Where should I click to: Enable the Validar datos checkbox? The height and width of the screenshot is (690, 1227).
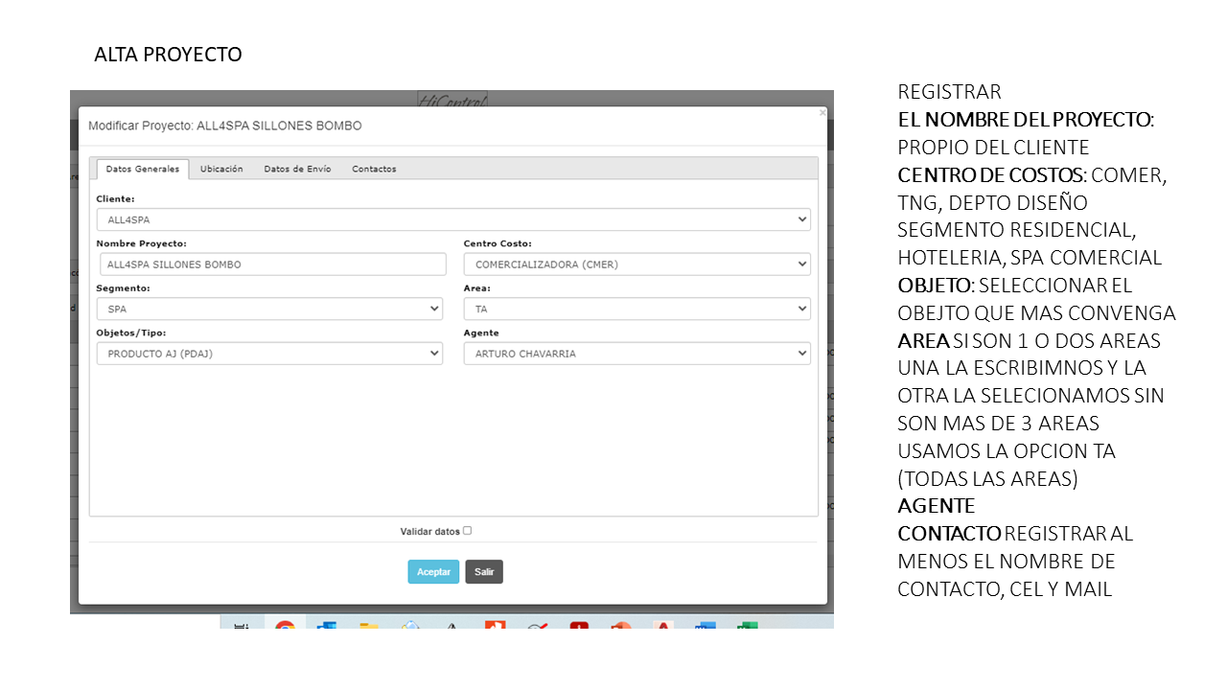(468, 530)
